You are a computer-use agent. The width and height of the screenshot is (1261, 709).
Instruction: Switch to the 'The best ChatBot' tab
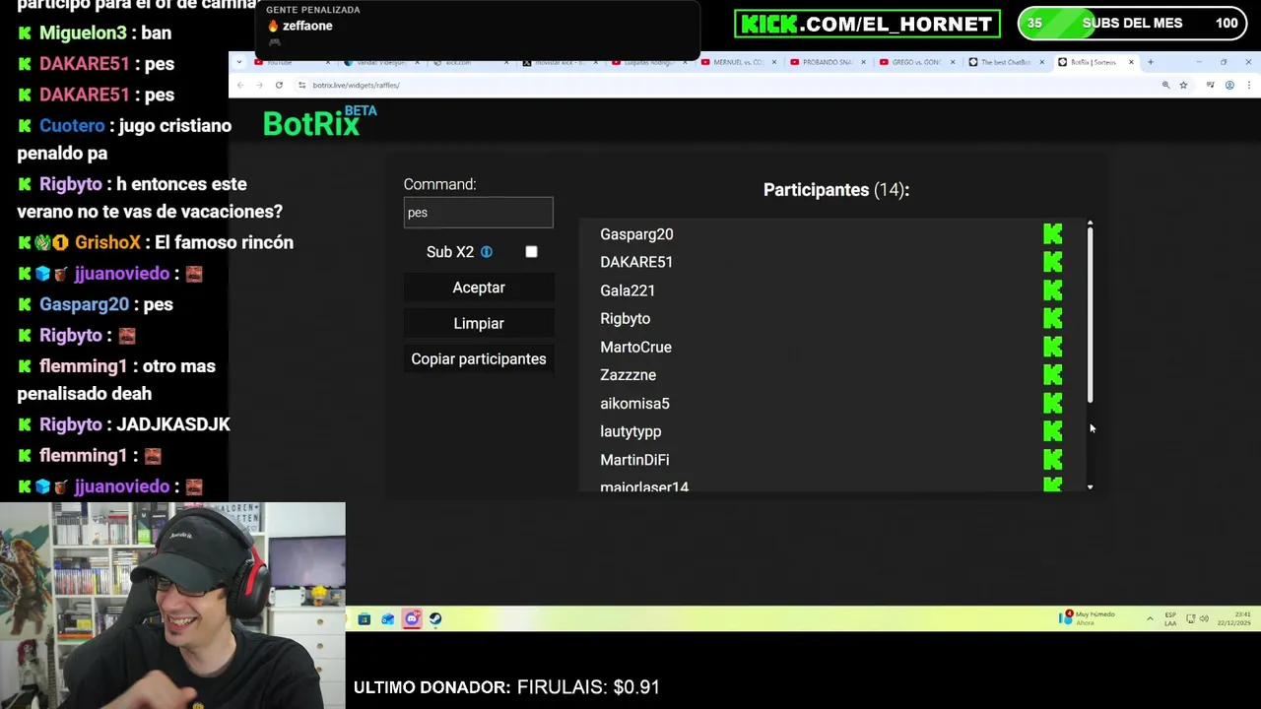click(1005, 62)
